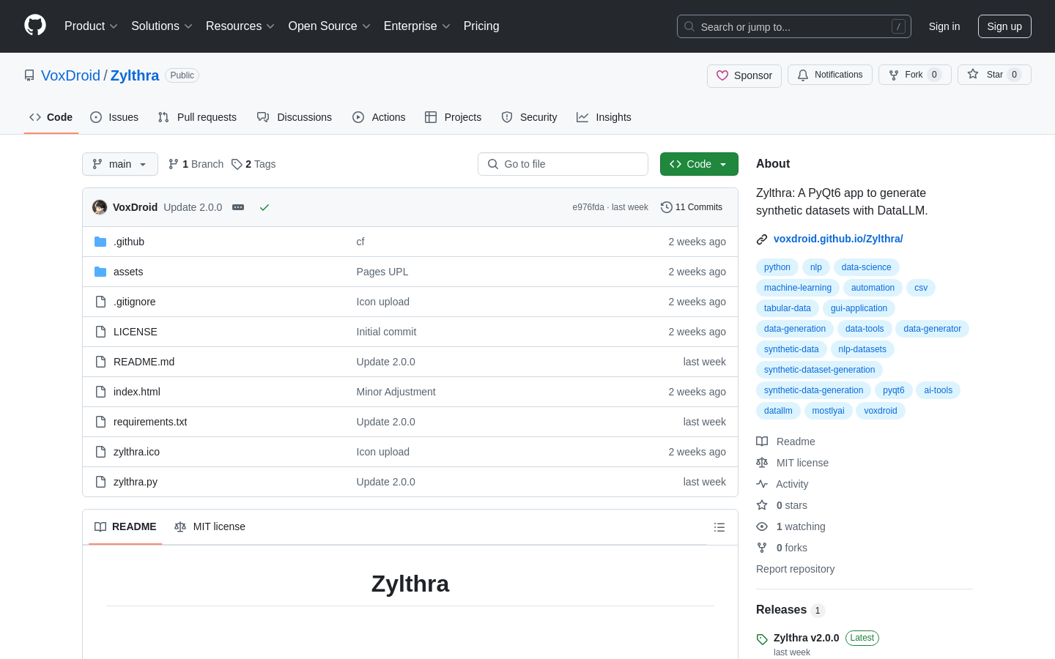Open the voxdroid.github.io/Zylthra/ website link
The width and height of the screenshot is (1055, 659).
[x=838, y=239]
